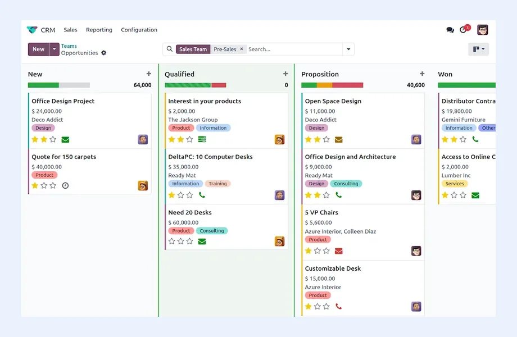Image resolution: width=517 pixels, height=337 pixels.
Task: Click The Jackson Group customer name
Action: [x=193, y=120]
